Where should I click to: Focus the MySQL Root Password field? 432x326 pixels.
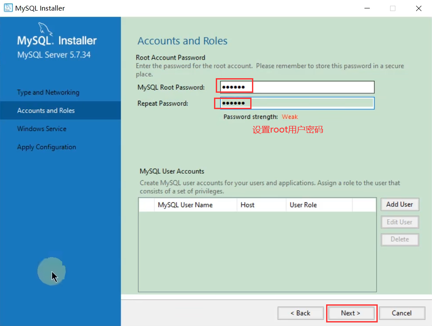click(x=297, y=87)
